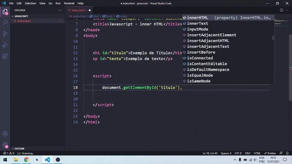Click Visual Studio Code taskbar icon
292x164 pixels.
coord(47,160)
